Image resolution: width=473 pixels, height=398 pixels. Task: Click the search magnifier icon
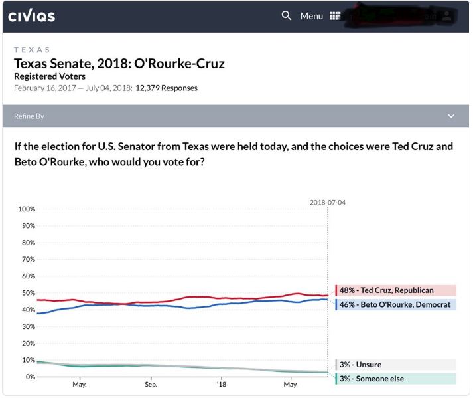pos(287,15)
